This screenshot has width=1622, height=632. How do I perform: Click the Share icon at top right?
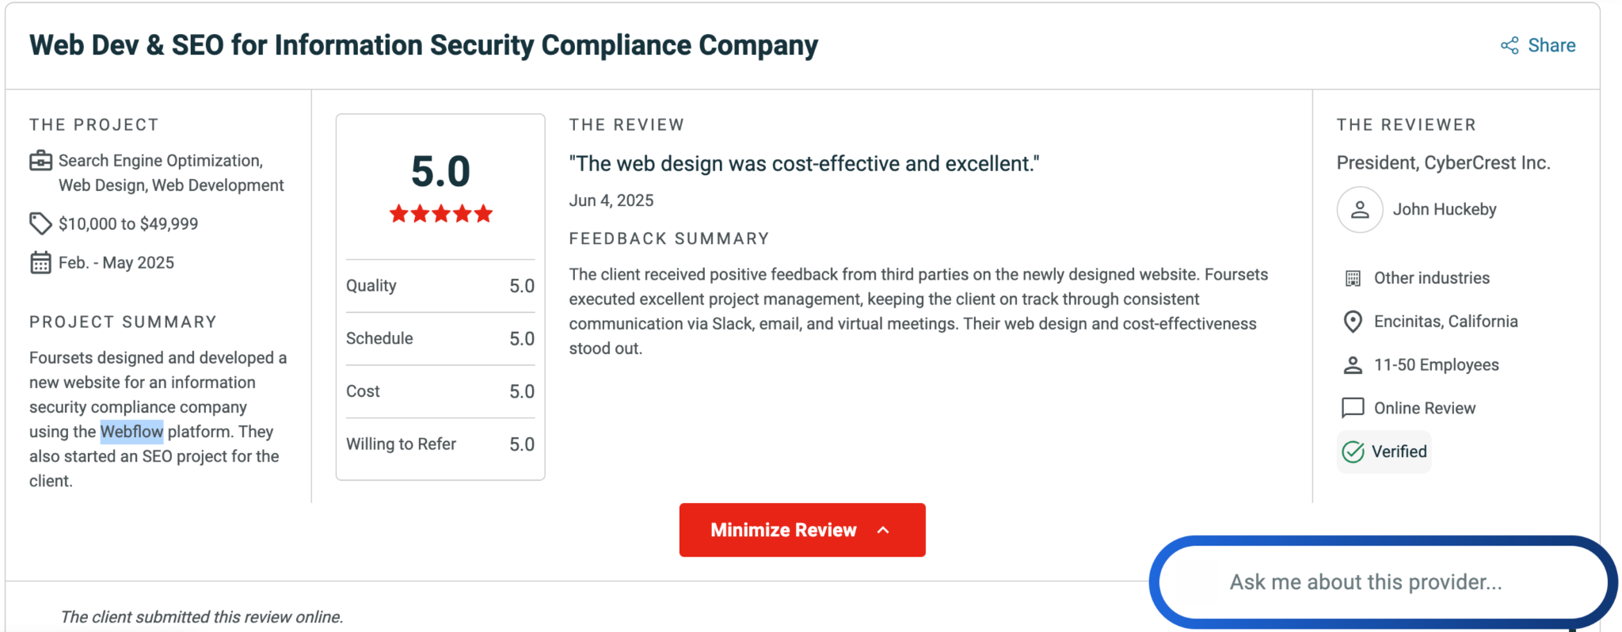(1510, 45)
